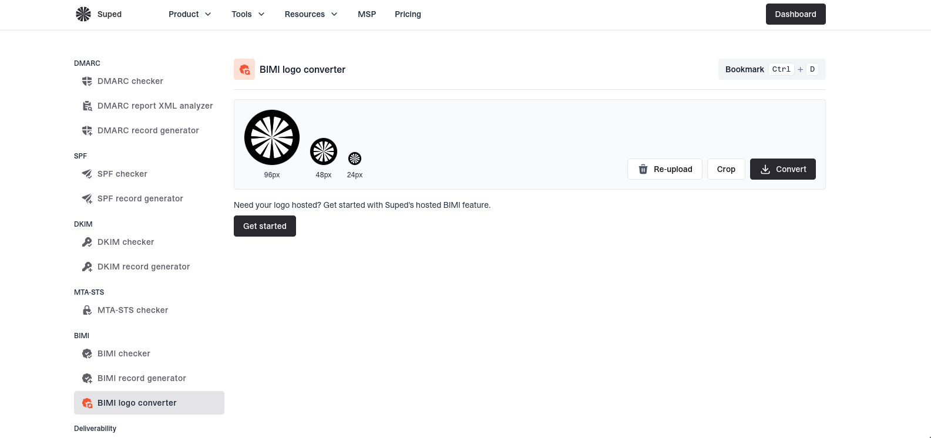Open the MSP page
Screen dimensions: 931x438
(367, 14)
